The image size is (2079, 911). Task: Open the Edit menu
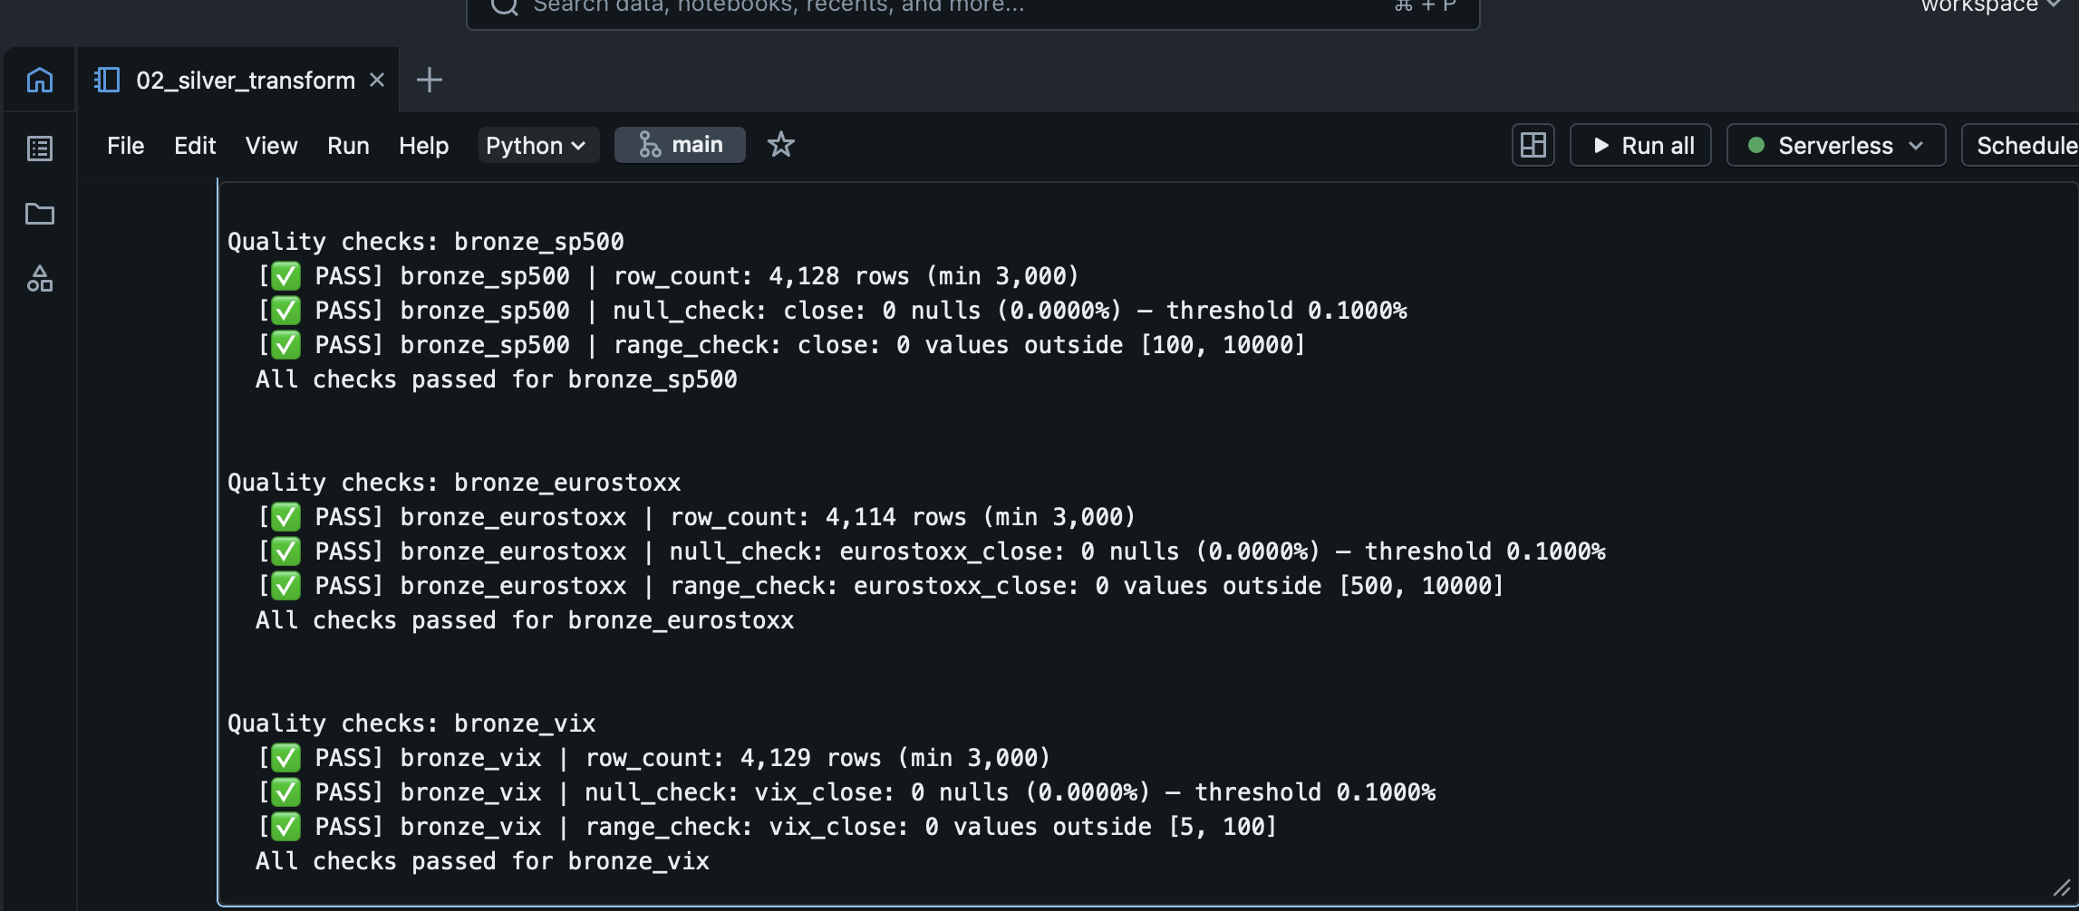pyautogui.click(x=195, y=145)
